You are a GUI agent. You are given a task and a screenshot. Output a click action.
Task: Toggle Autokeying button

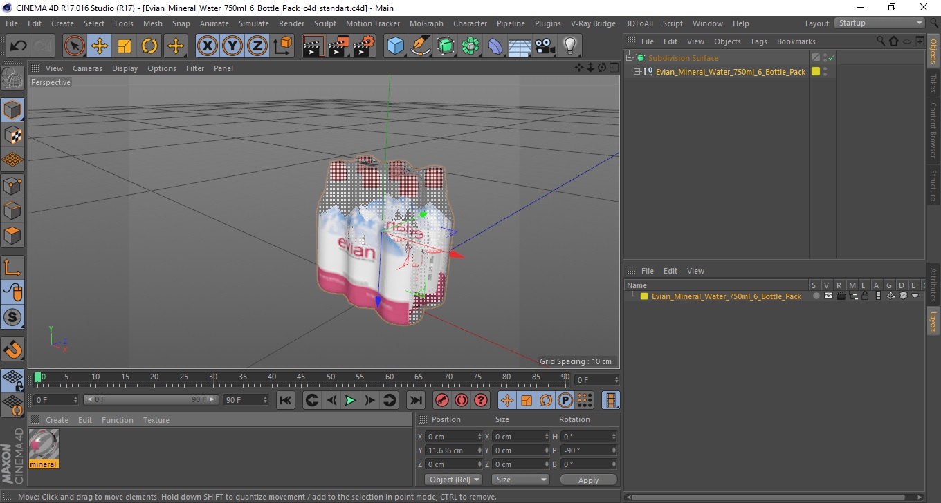tap(461, 400)
